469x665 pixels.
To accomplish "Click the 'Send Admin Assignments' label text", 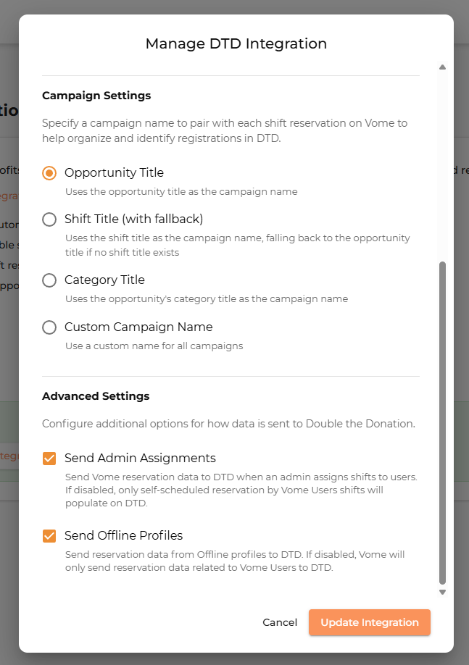I will click(x=140, y=458).
